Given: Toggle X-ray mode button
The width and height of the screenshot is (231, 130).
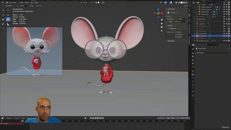Looking at the screenshot, I should point(176,3).
